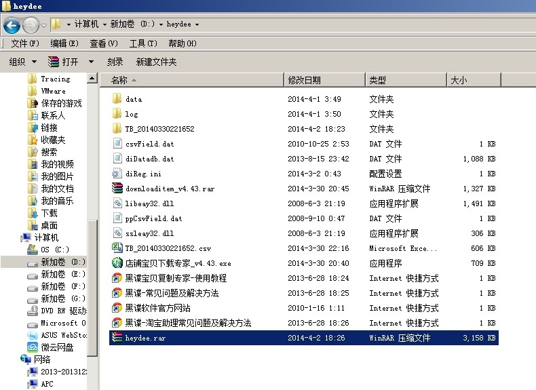Click the 2014-3-30 22:16 date of TB_20140330221652.csv
The image size is (536, 390).
318,248
